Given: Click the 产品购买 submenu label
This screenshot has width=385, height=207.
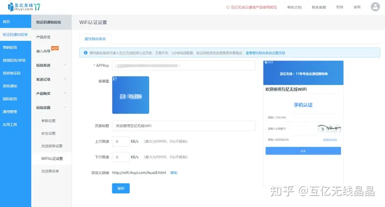Looking at the screenshot, I should 43,94.
